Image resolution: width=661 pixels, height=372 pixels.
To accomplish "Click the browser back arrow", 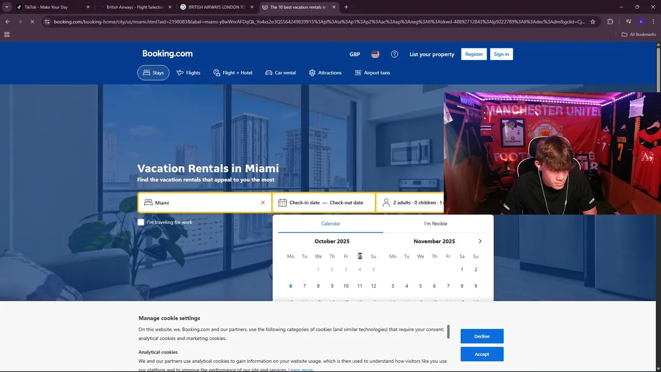I will click(8, 22).
